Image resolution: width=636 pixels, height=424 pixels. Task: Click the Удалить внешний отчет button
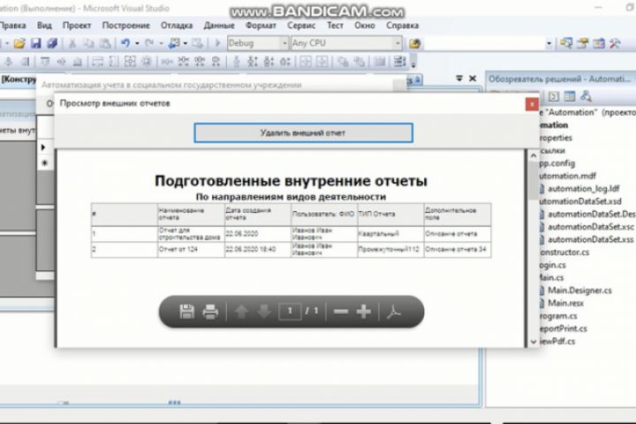click(303, 132)
